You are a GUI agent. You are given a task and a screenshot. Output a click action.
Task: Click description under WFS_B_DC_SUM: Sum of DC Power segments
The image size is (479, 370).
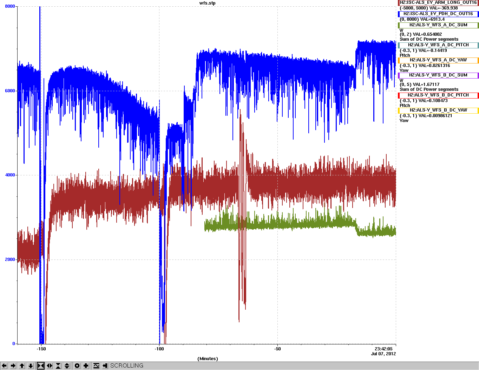429,89
